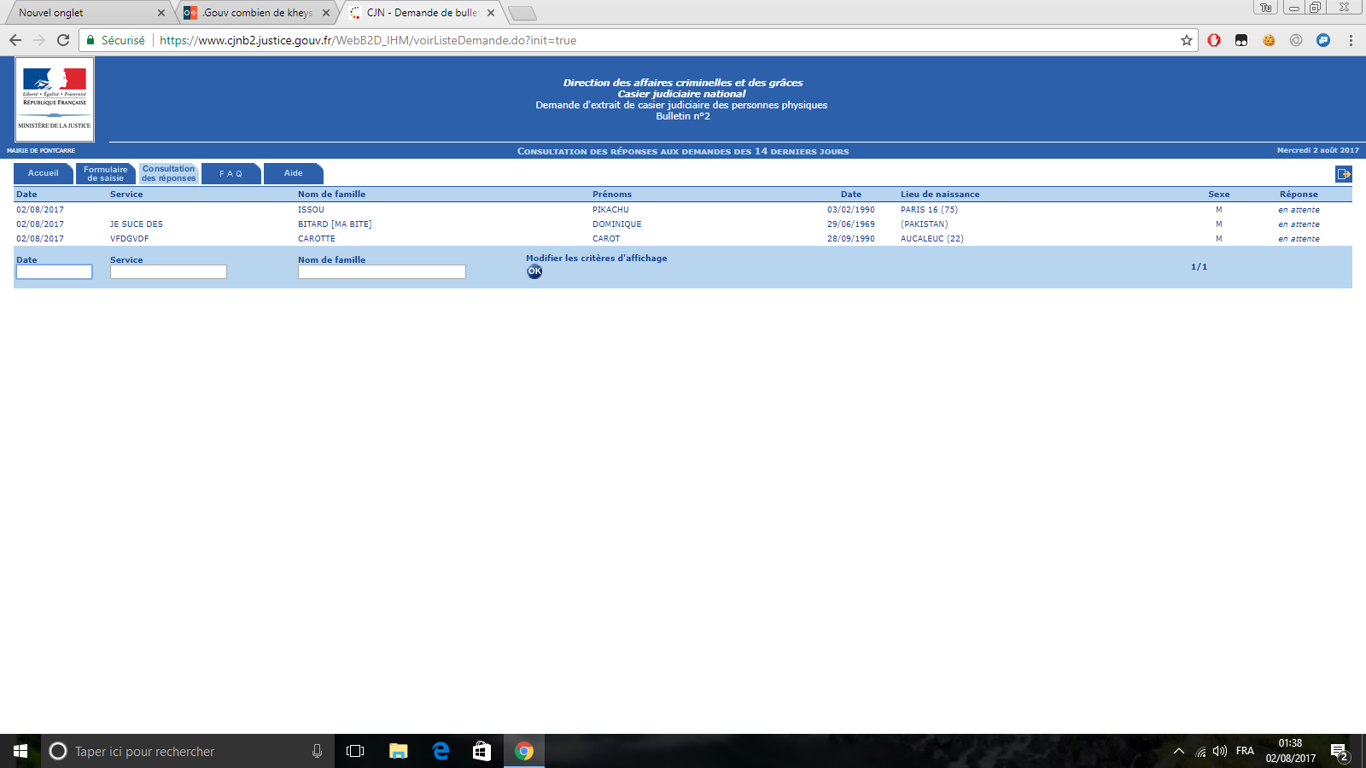Screen dimensions: 1366x768
Task: Click the browser forward arrow
Action: click(x=39, y=40)
